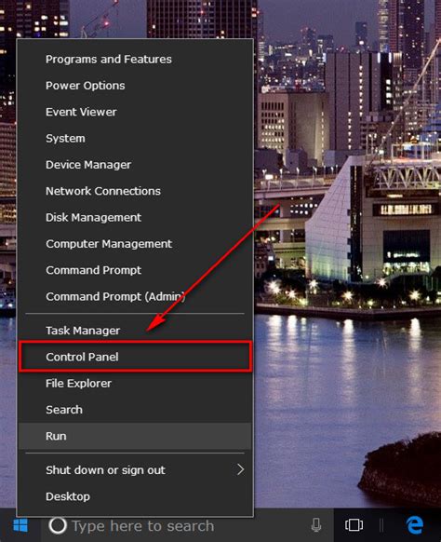Open Disk Management
This screenshot has height=542, width=441.
coord(136,217)
